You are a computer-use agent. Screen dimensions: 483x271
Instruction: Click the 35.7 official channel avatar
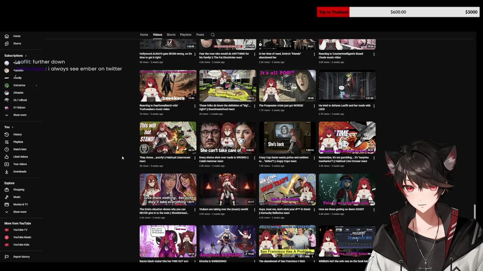(6, 100)
